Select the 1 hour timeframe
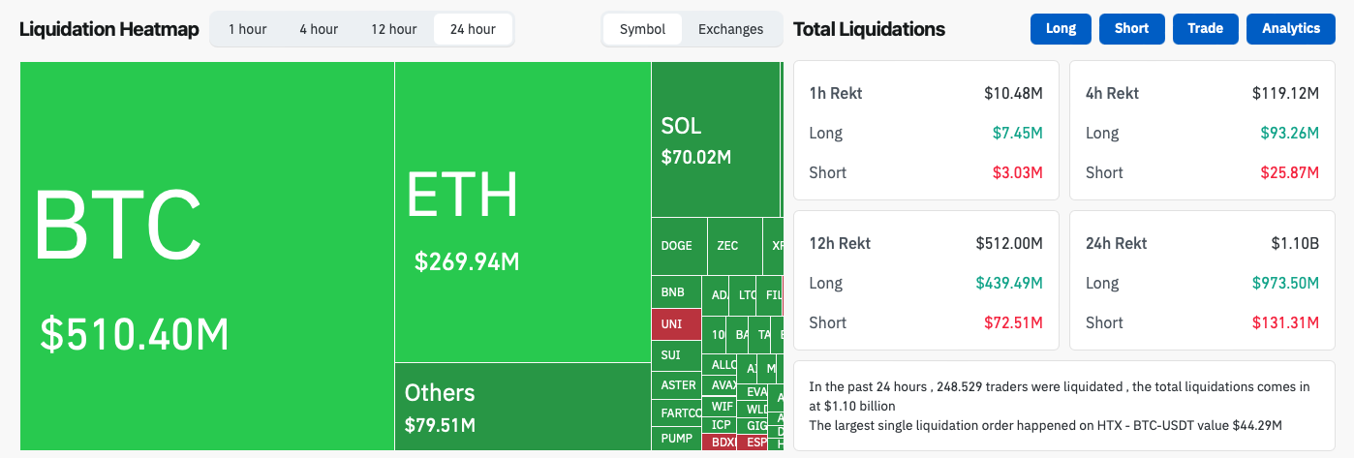This screenshot has height=458, width=1354. click(247, 29)
